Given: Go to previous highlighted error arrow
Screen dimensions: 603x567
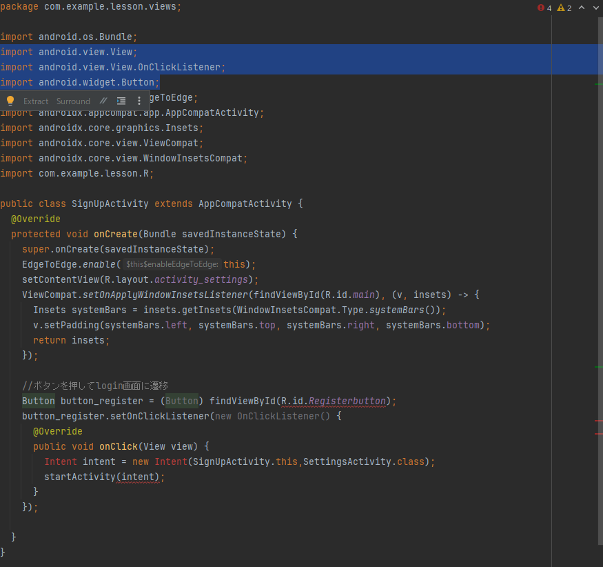Looking at the screenshot, I should click(582, 8).
